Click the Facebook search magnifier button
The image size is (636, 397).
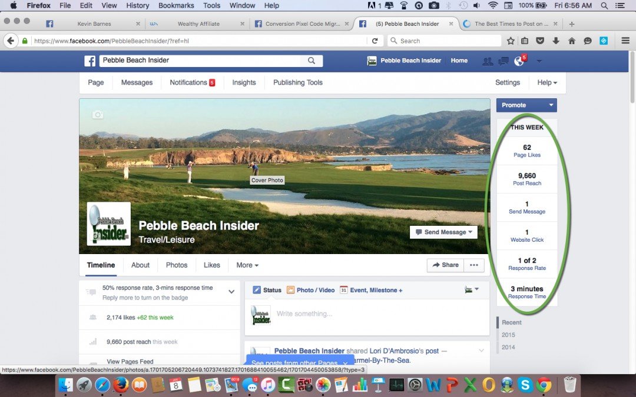[312, 61]
